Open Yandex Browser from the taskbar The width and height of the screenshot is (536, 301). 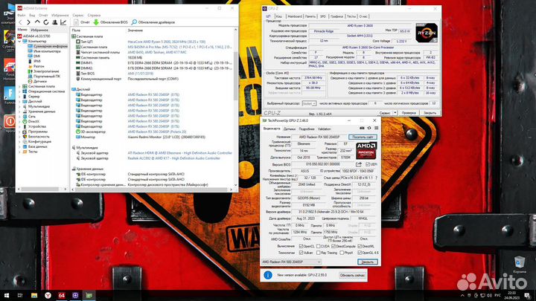click(48, 296)
